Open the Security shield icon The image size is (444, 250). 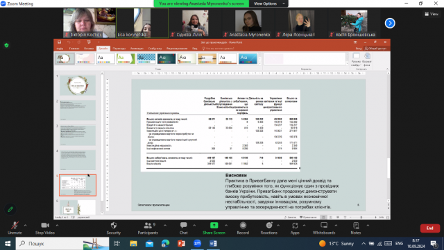[x=114, y=226]
